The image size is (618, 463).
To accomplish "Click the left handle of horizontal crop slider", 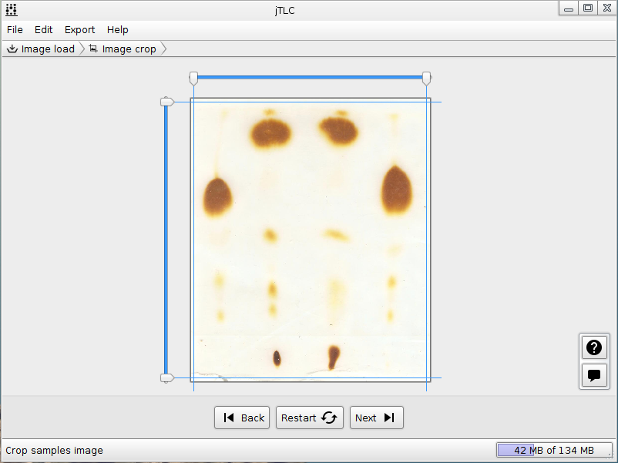I will pos(193,79).
